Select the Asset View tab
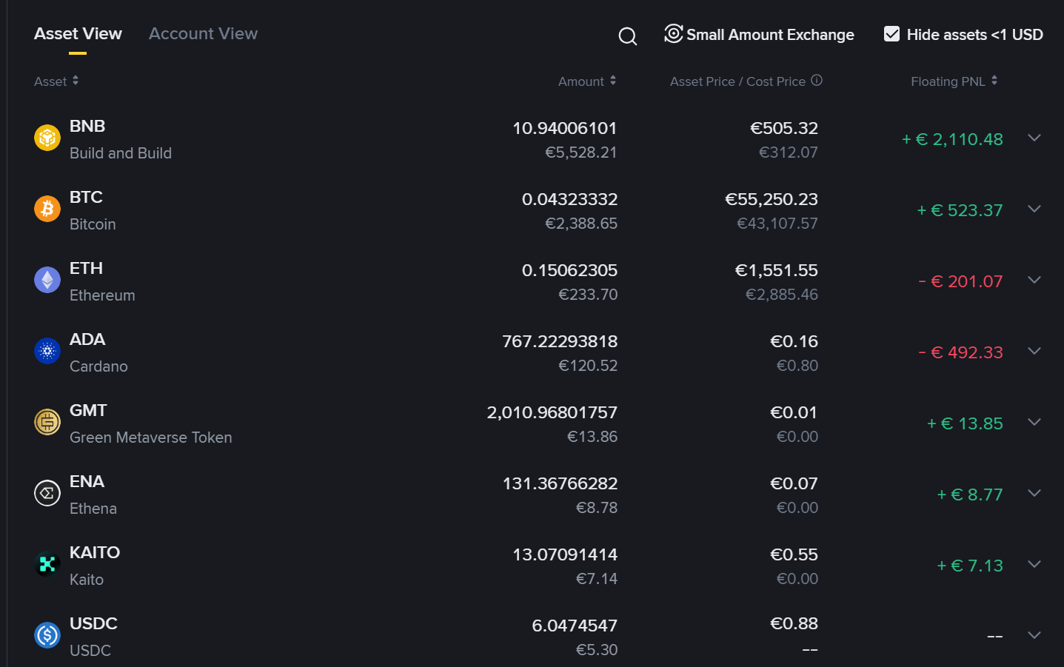 pyautogui.click(x=78, y=34)
